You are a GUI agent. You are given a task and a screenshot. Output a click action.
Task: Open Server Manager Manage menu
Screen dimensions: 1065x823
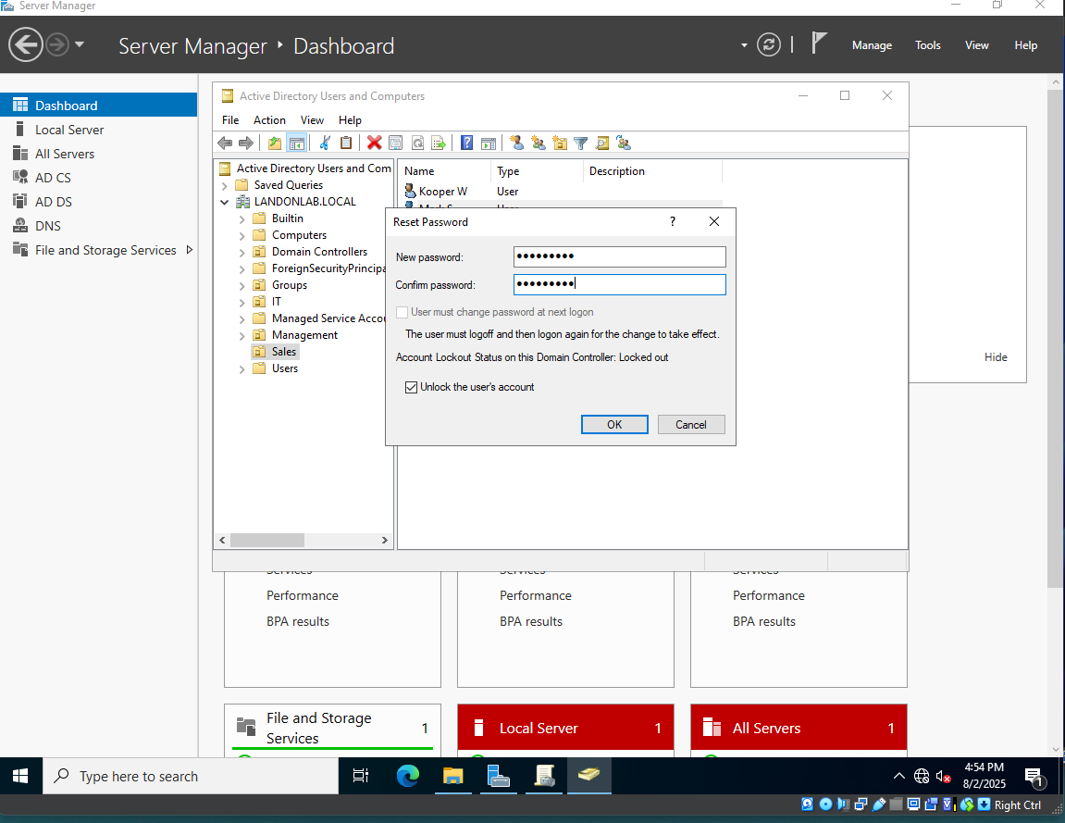click(872, 44)
